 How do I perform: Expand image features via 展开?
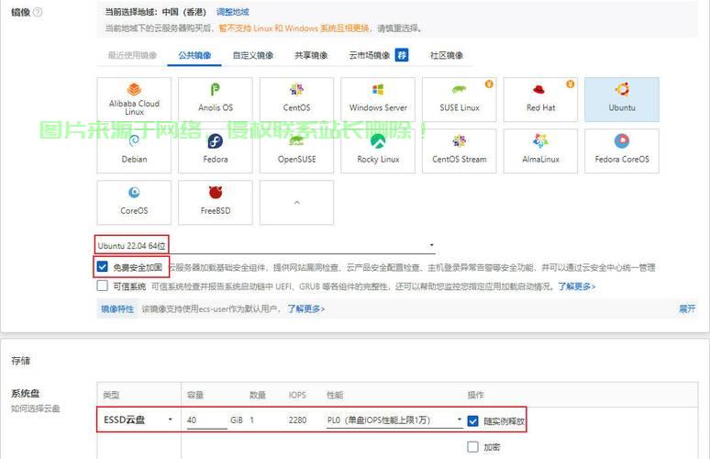pos(687,309)
